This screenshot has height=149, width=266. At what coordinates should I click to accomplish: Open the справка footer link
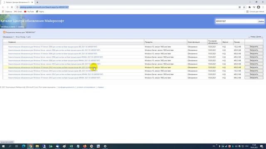[x=101, y=87]
